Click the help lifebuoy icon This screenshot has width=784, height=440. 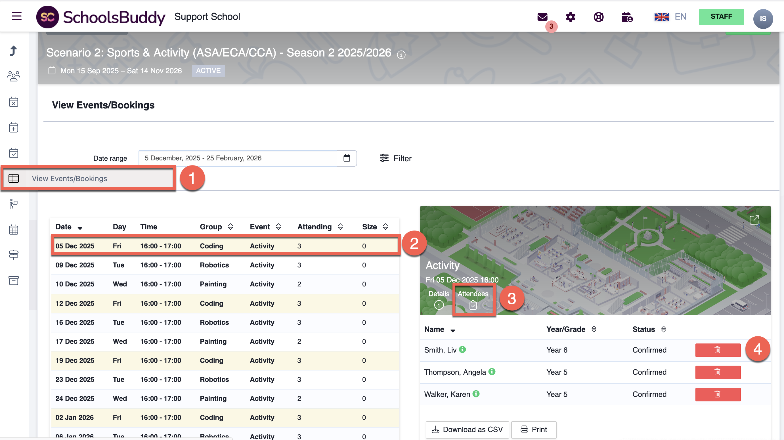click(598, 17)
